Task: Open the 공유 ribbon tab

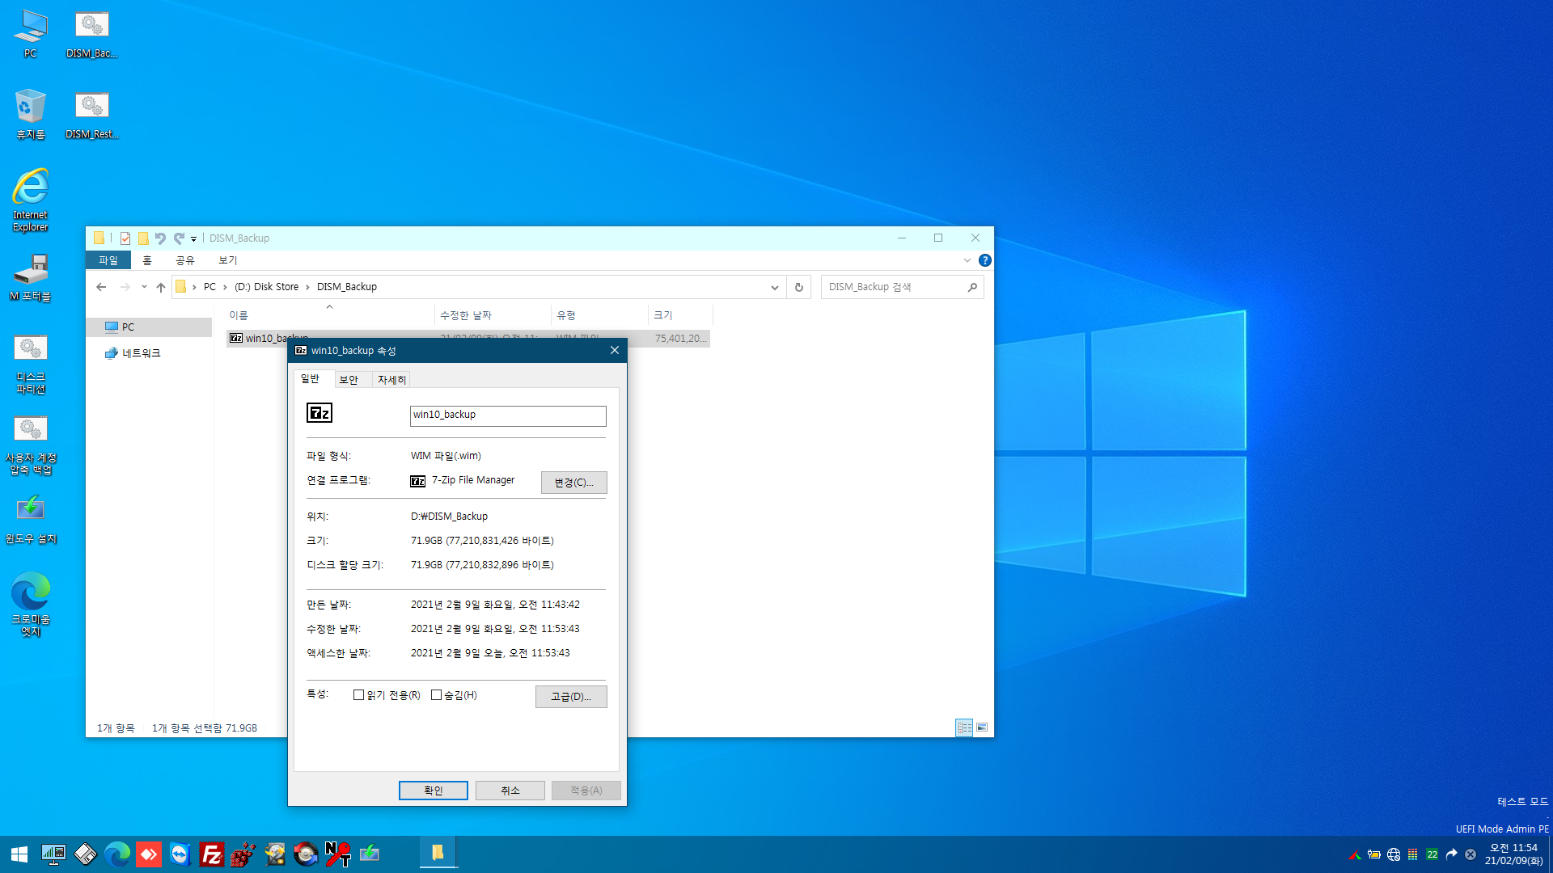Action: 185,260
